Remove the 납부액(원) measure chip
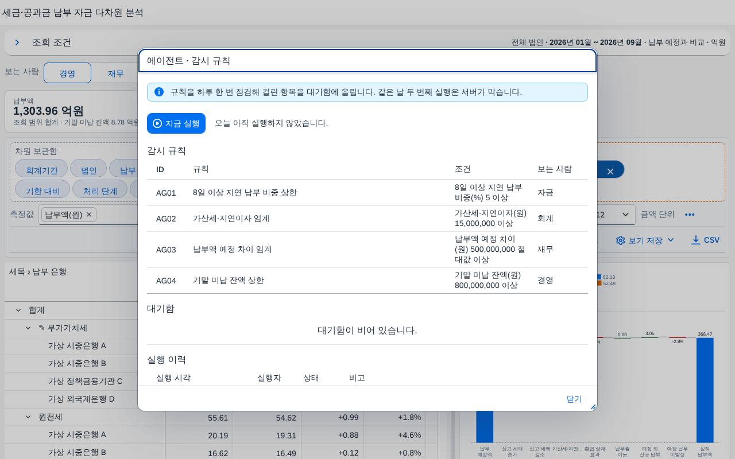The width and height of the screenshot is (735, 459). tap(89, 215)
